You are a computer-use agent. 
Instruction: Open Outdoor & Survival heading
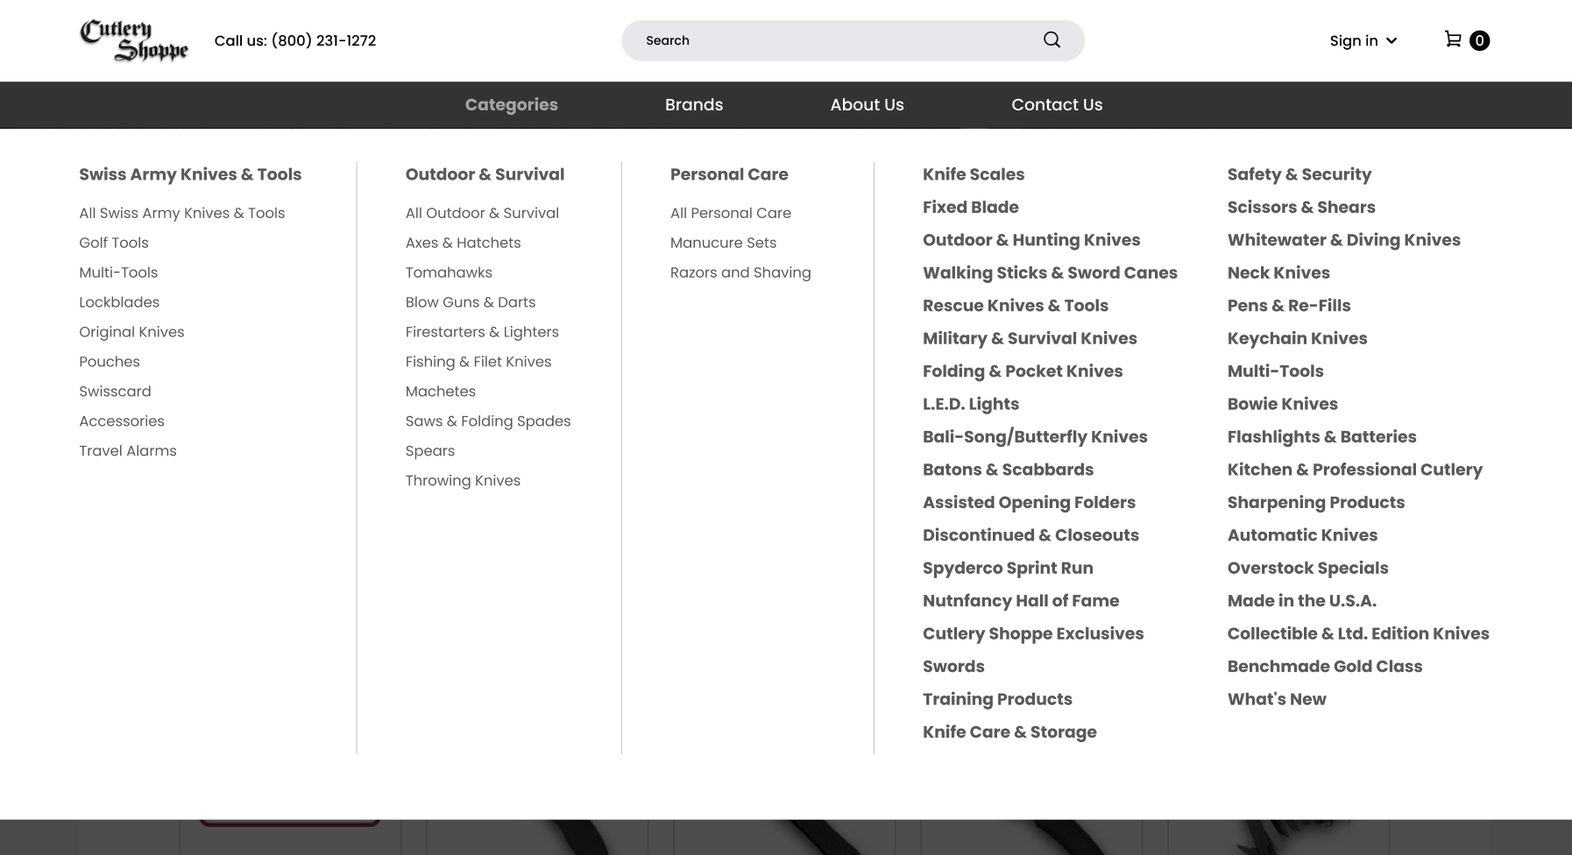click(x=485, y=174)
